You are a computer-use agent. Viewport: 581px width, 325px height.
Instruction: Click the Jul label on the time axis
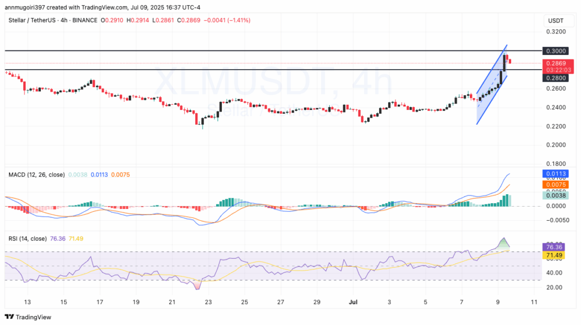tap(353, 302)
